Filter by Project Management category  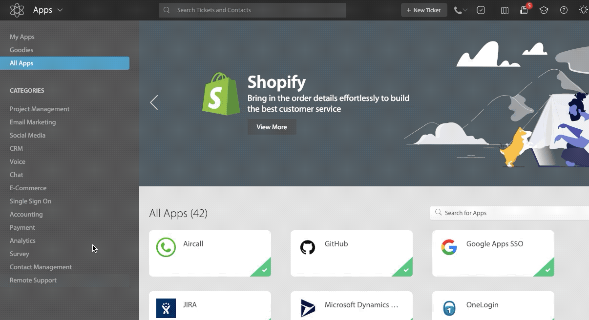[x=40, y=109]
